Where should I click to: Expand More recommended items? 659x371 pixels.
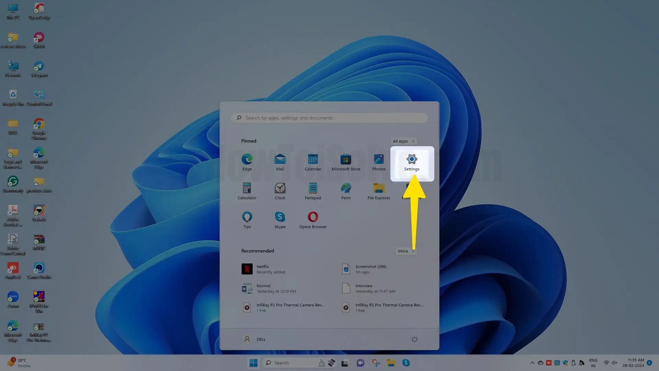[406, 251]
